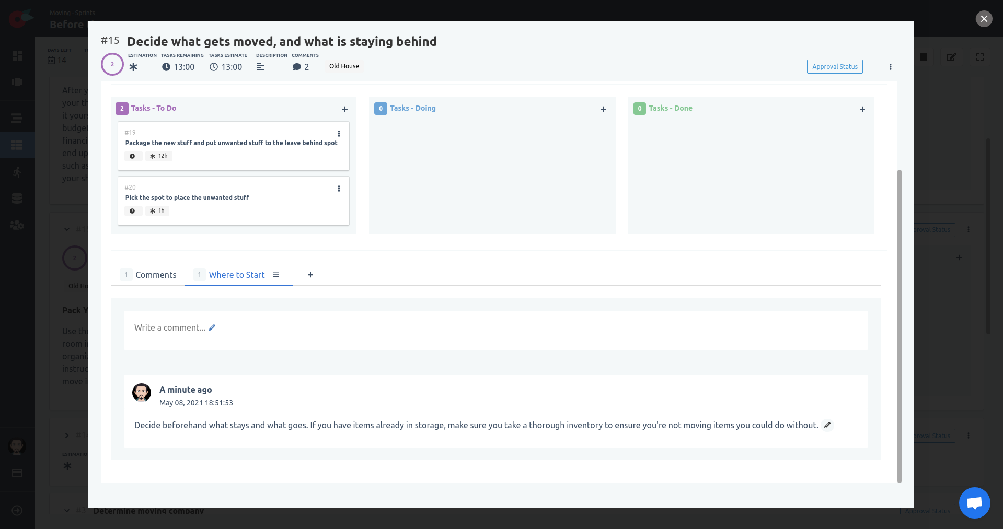
Task: Open options menu for task #20
Action: tap(339, 189)
